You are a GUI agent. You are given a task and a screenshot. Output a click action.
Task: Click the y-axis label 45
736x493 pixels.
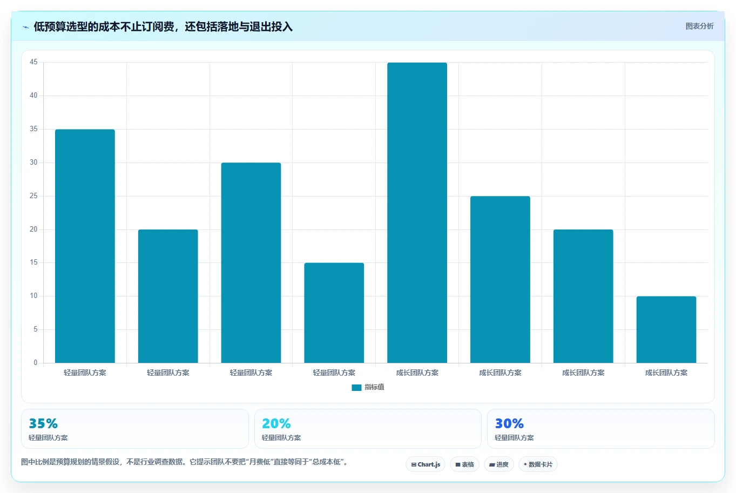coord(34,62)
